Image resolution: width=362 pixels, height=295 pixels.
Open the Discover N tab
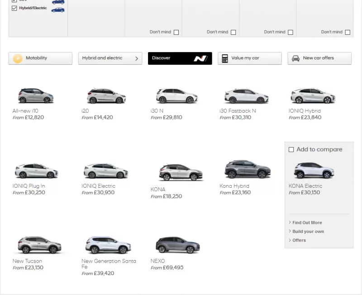[180, 58]
